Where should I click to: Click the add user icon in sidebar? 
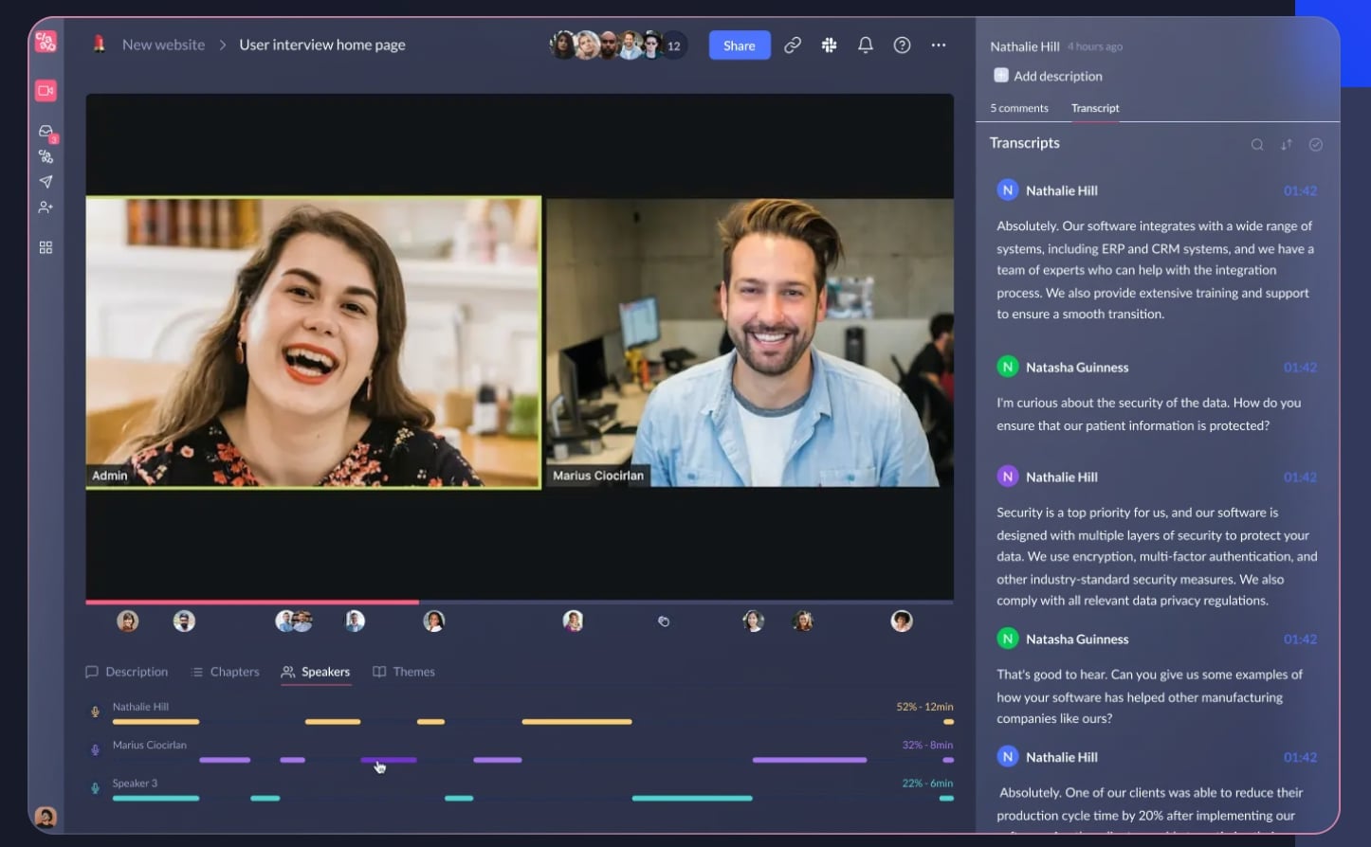[x=46, y=207]
